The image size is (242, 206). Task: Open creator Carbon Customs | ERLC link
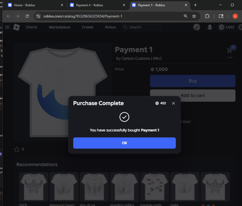142,59
